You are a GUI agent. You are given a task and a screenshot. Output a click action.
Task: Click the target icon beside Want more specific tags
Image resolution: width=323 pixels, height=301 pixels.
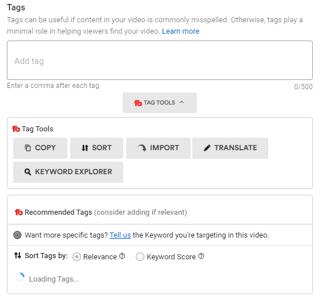17,235
